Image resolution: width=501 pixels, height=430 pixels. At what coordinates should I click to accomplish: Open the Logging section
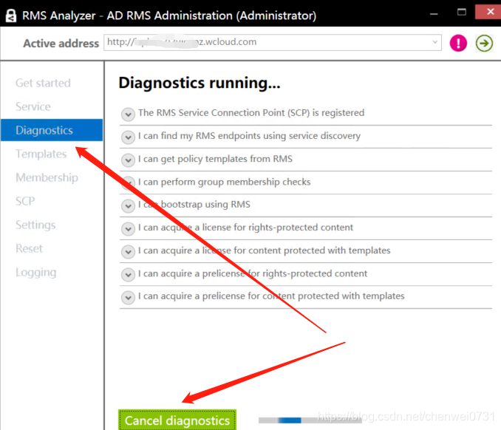pyautogui.click(x=35, y=272)
